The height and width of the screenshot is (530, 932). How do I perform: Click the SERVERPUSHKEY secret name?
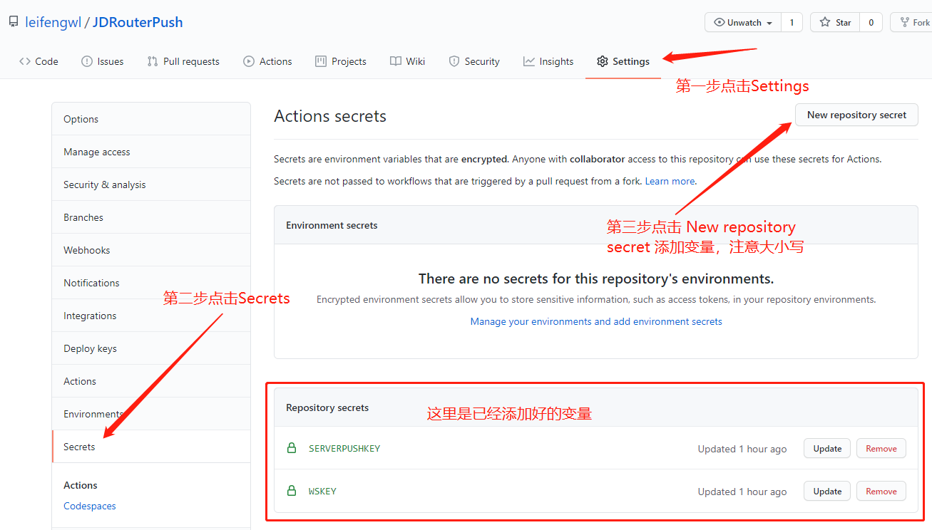pyautogui.click(x=344, y=448)
